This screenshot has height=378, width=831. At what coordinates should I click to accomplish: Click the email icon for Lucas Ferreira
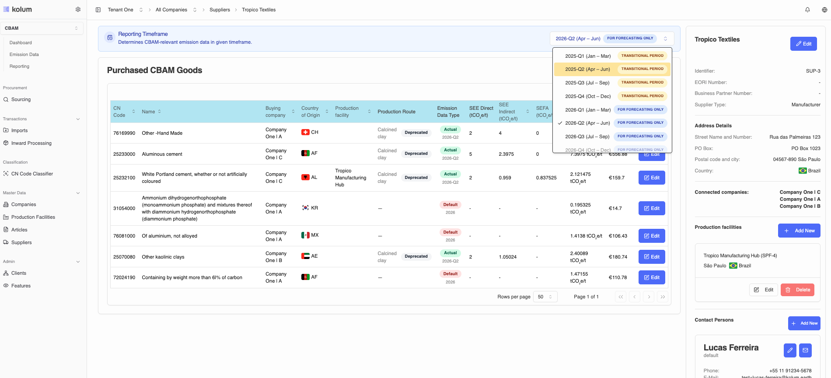805,350
